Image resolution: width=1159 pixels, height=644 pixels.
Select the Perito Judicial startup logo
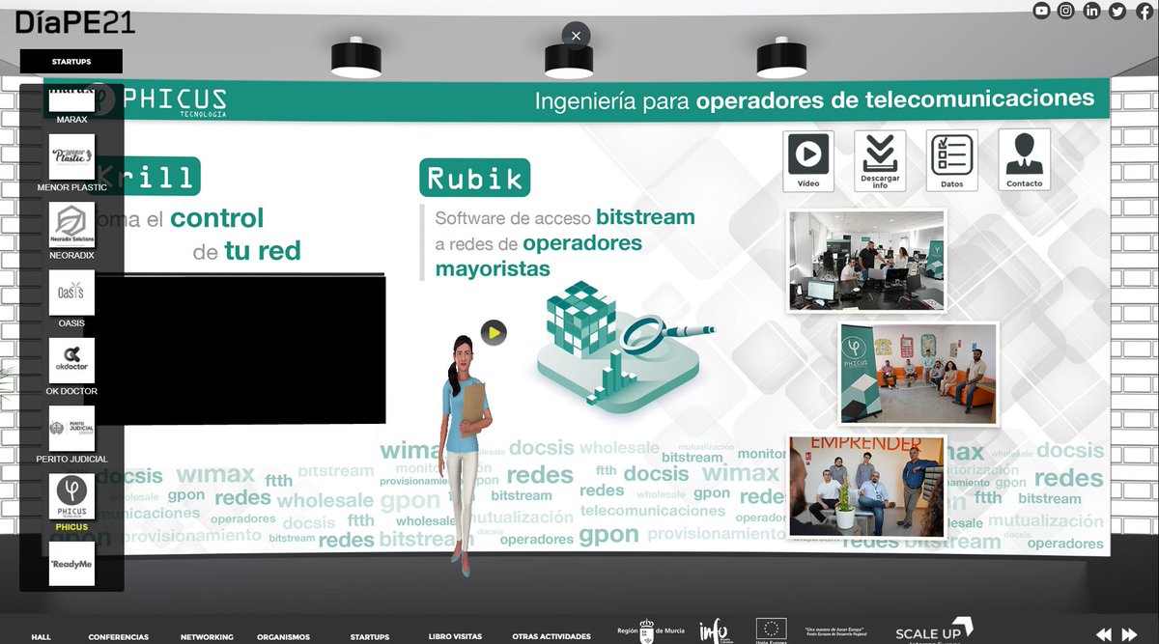point(71,428)
